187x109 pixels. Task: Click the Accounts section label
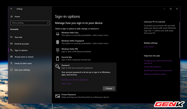point(14,29)
